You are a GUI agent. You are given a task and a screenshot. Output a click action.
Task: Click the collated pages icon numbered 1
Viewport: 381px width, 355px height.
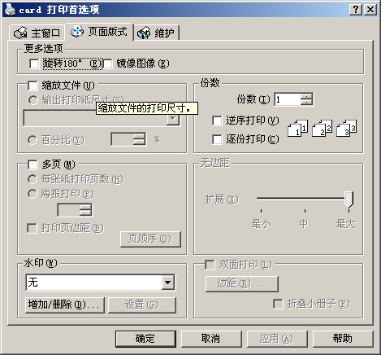(x=297, y=128)
